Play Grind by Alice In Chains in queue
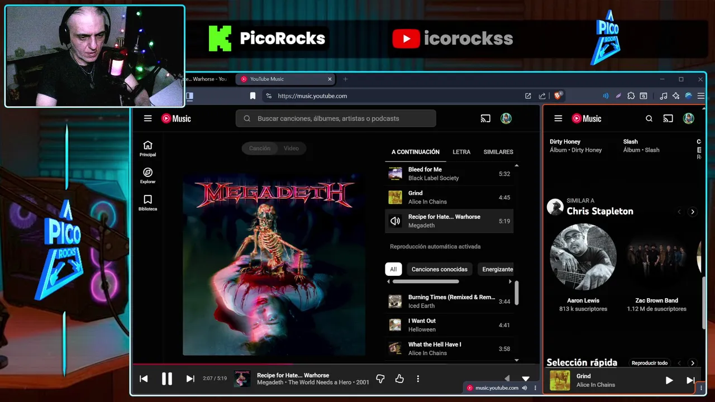 click(449, 197)
